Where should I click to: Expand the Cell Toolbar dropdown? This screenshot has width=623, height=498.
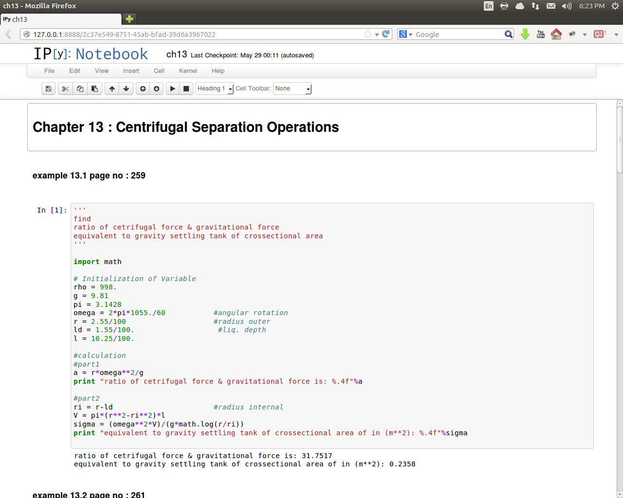pyautogui.click(x=292, y=89)
